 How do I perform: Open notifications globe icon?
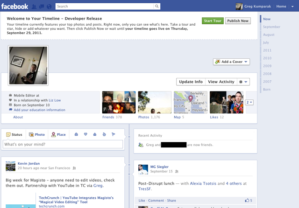pyautogui.click(x=49, y=7)
